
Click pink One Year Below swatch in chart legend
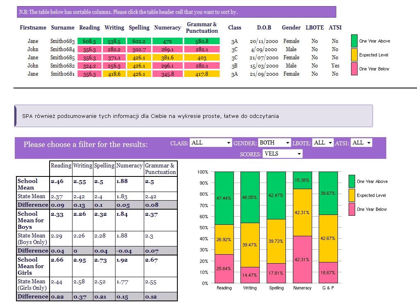tap(352, 209)
